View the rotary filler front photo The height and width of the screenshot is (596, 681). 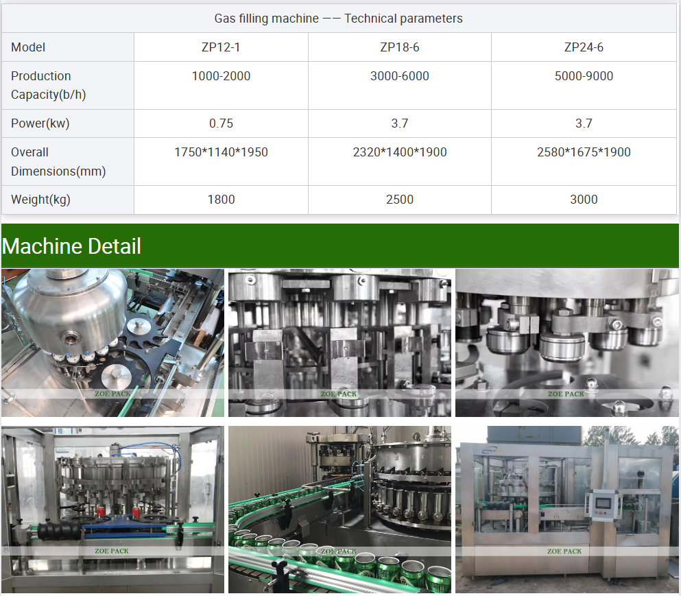pos(112,509)
